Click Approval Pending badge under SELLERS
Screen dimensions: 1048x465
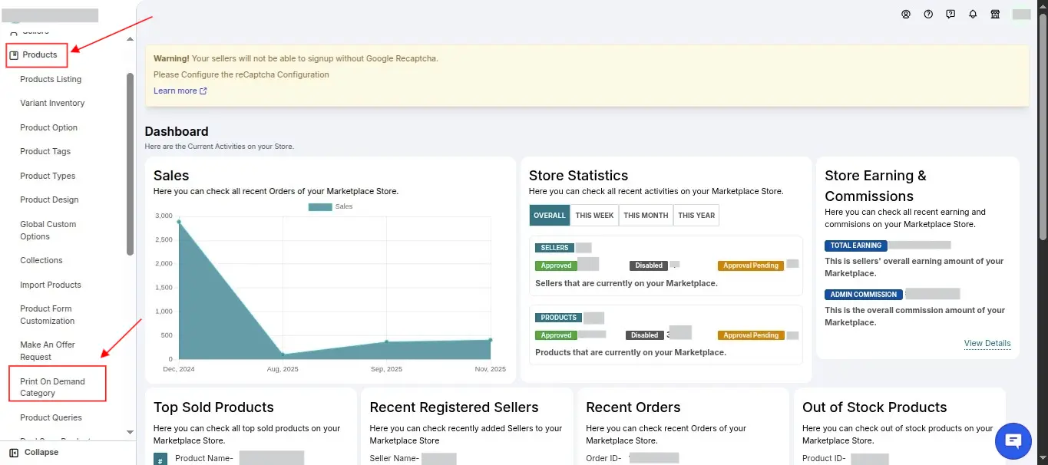click(751, 265)
